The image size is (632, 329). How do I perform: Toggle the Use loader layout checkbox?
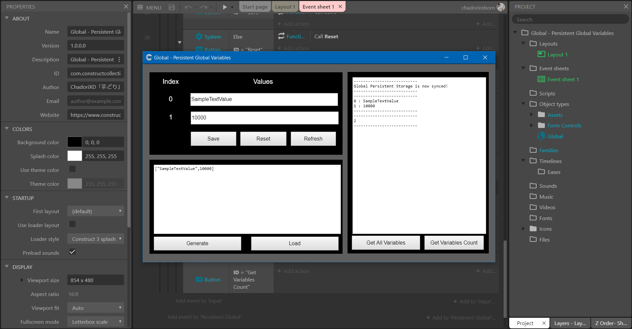[73, 224]
